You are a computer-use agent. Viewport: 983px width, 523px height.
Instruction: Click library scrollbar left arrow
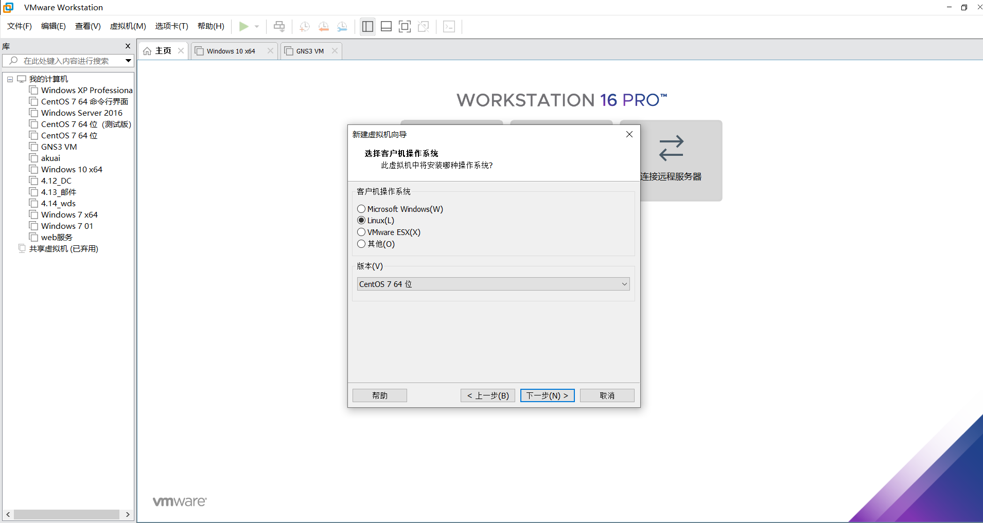[8, 514]
